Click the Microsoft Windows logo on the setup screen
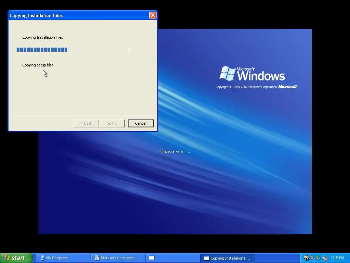Viewport: 350px width, 263px height. [x=252, y=73]
